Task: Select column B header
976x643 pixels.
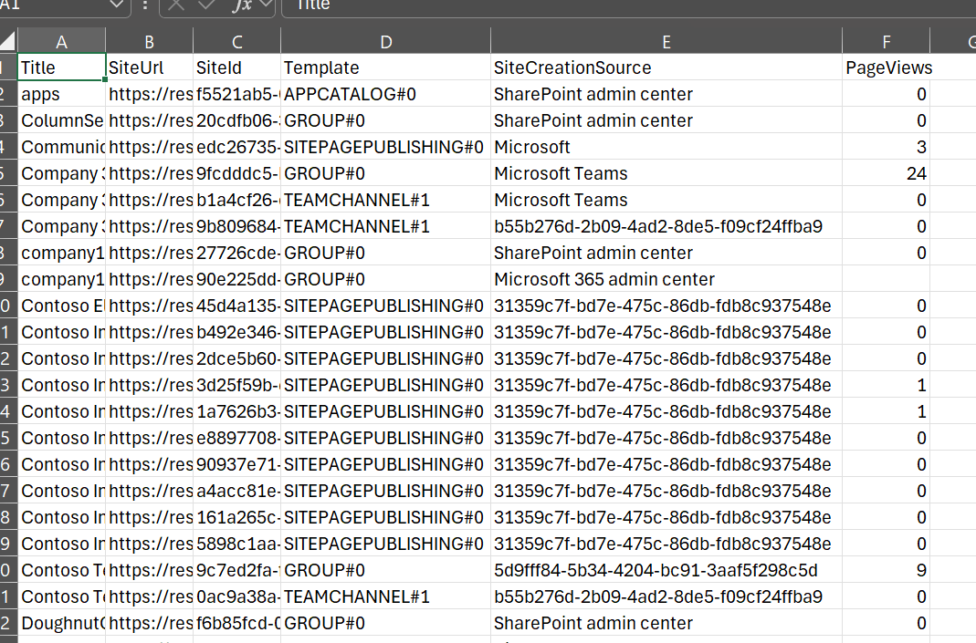Action: tap(150, 41)
